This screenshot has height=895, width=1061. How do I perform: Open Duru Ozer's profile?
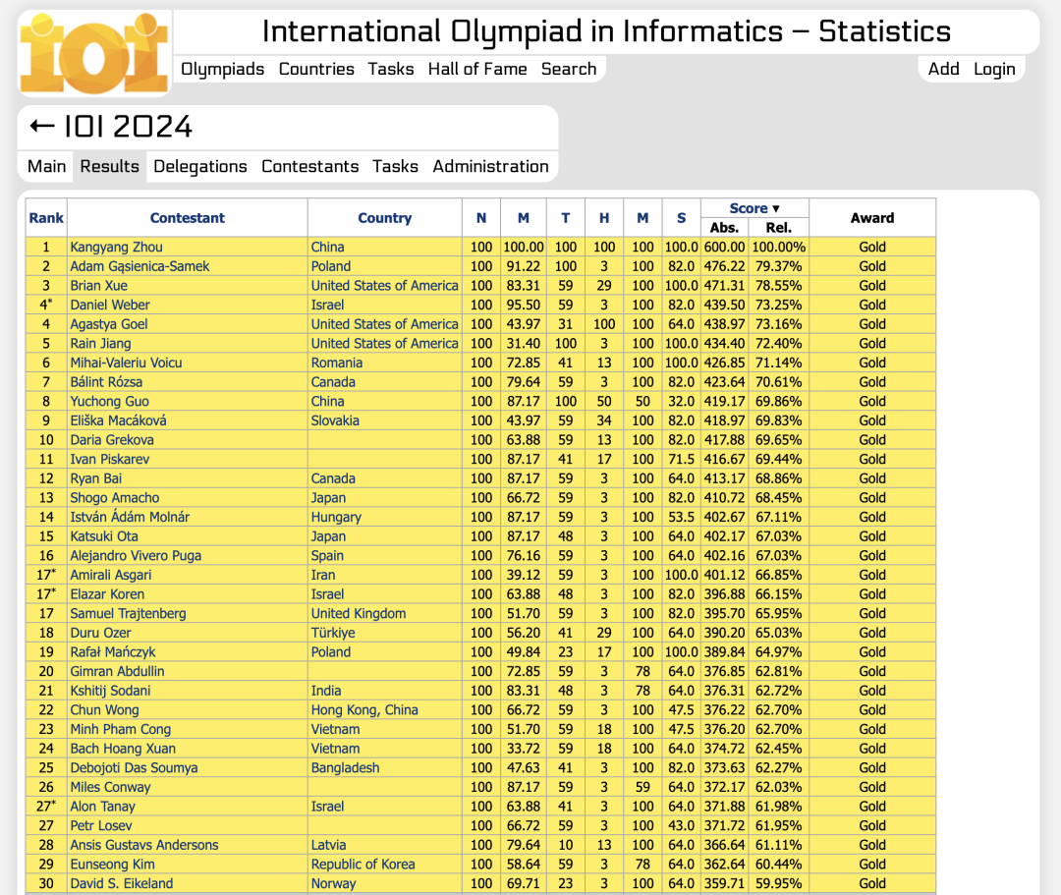[101, 633]
